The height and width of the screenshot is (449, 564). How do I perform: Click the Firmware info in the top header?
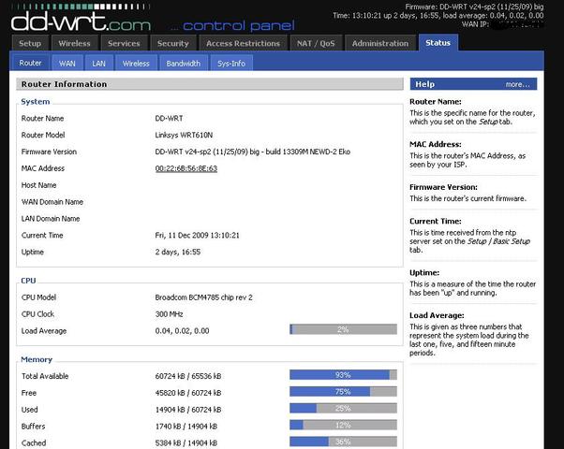point(474,7)
